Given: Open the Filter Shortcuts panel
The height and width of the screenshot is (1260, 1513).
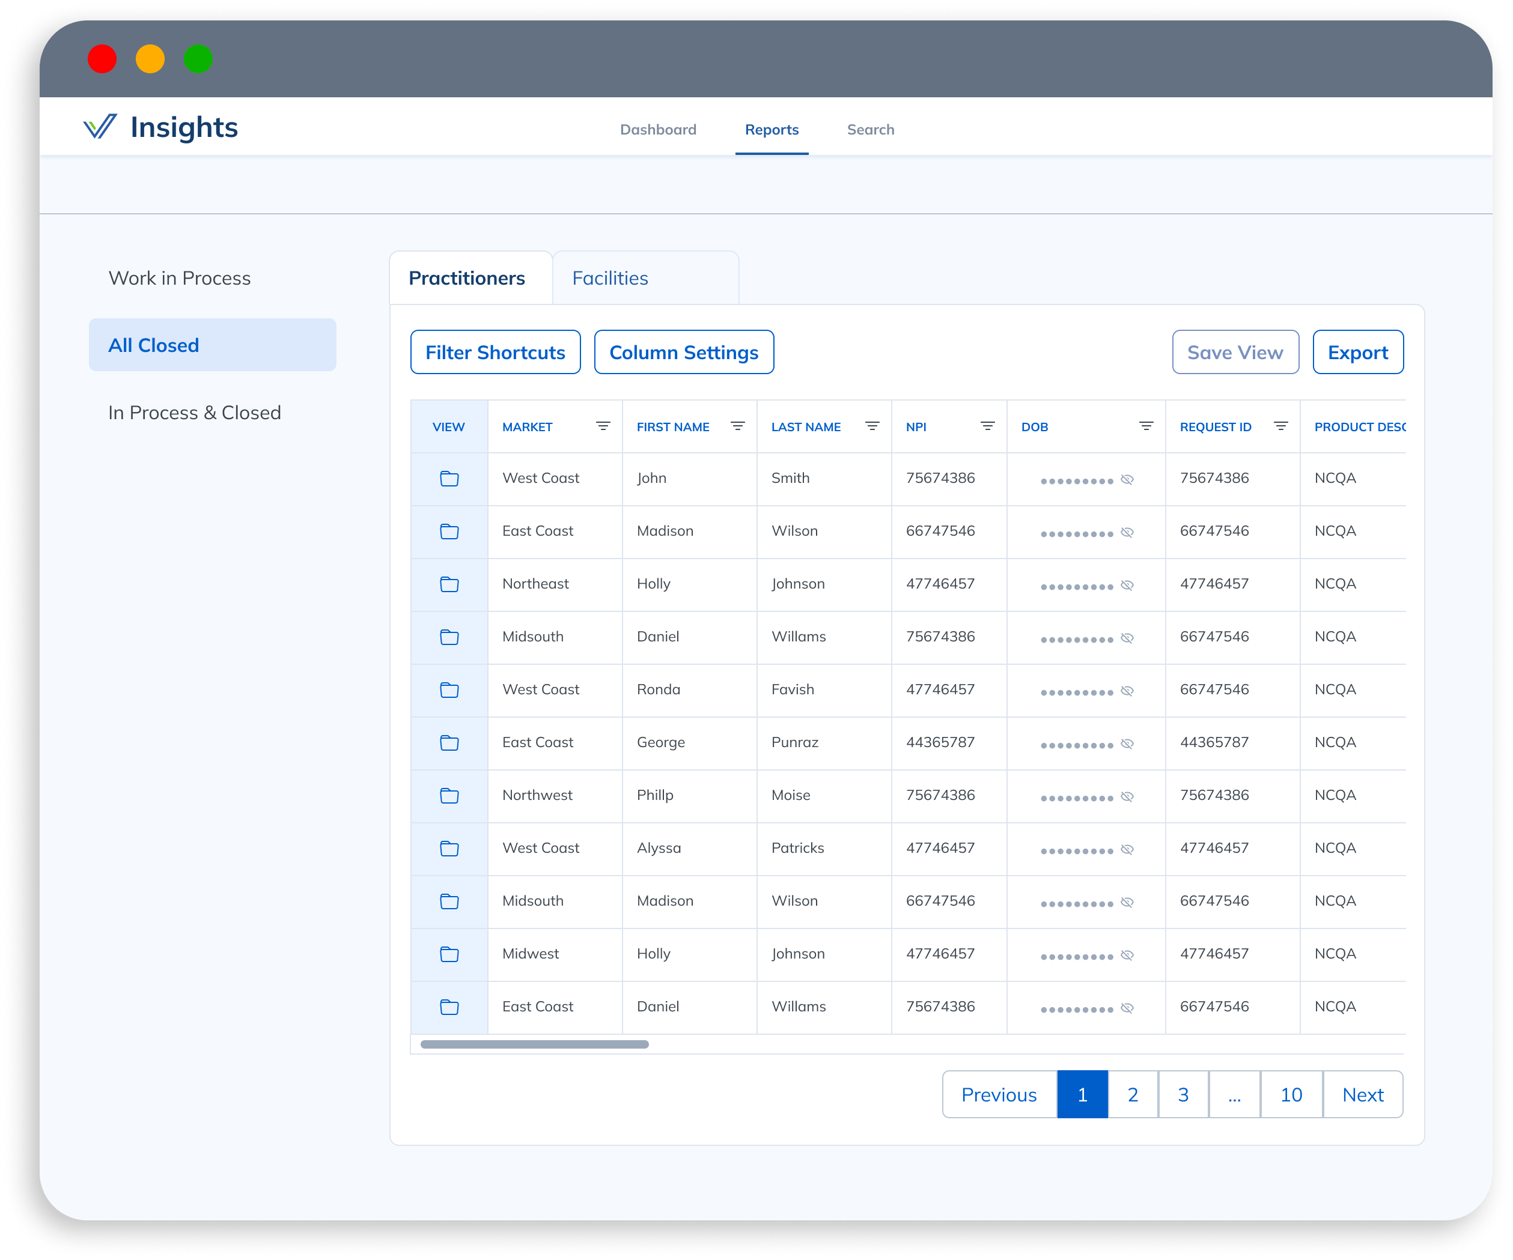Looking at the screenshot, I should coord(495,352).
